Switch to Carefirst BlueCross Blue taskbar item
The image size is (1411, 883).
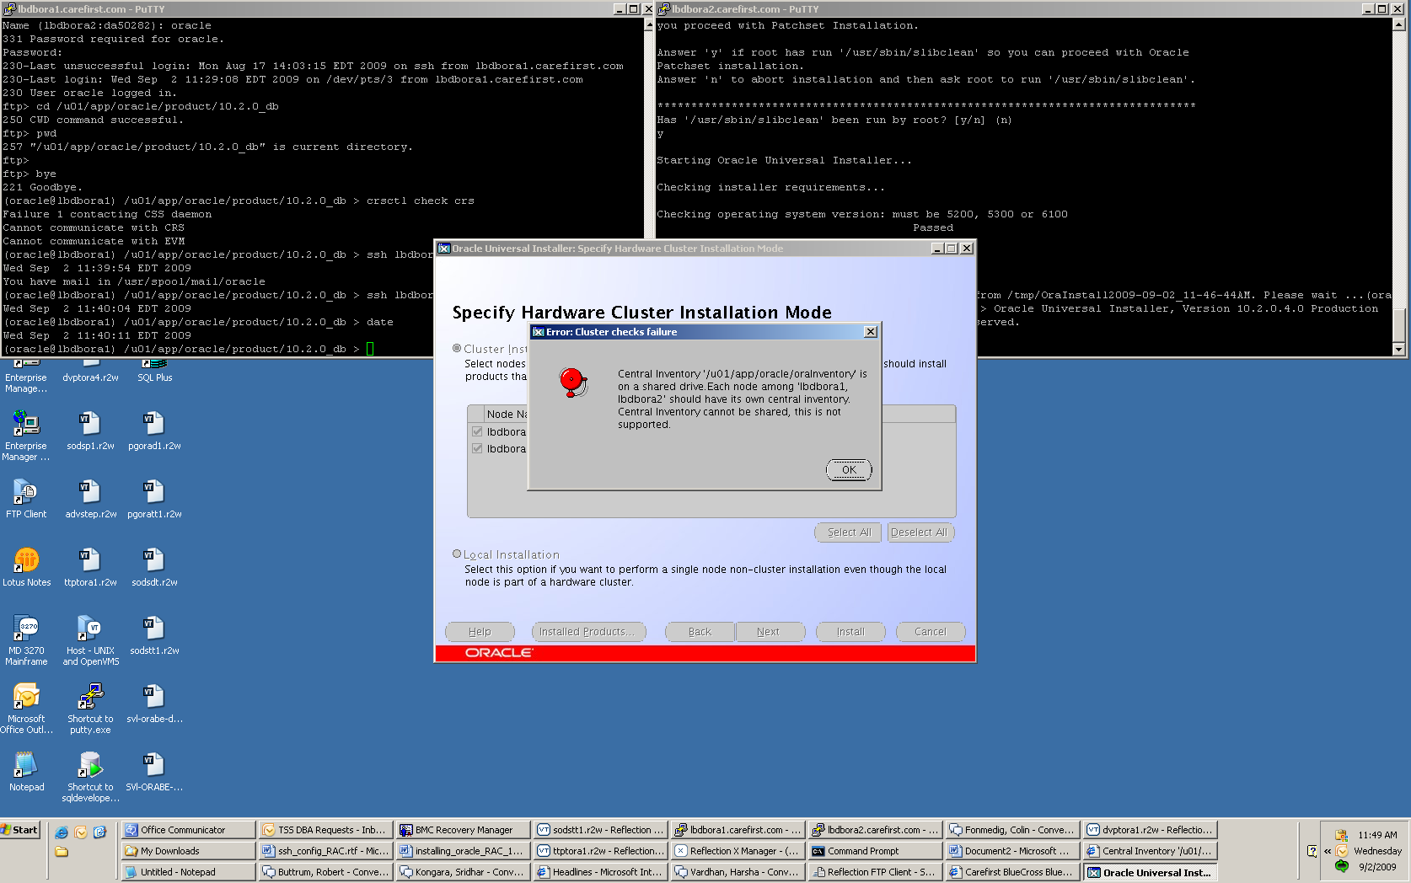[1012, 872]
